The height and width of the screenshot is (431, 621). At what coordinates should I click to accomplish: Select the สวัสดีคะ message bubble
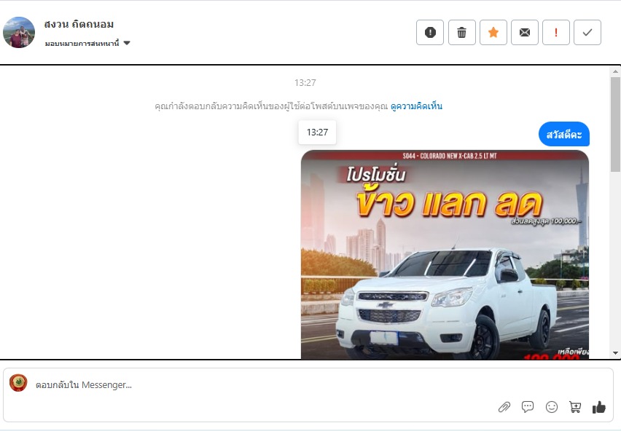click(x=564, y=135)
